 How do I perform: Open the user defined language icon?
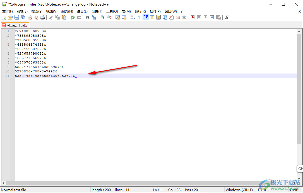click(152, 17)
